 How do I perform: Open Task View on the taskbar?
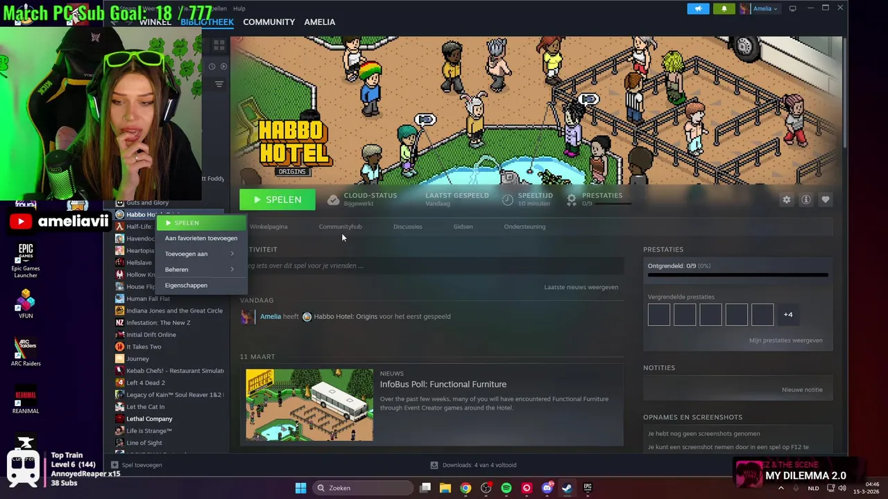[425, 488]
